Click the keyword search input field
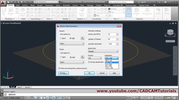 (121, 2)
